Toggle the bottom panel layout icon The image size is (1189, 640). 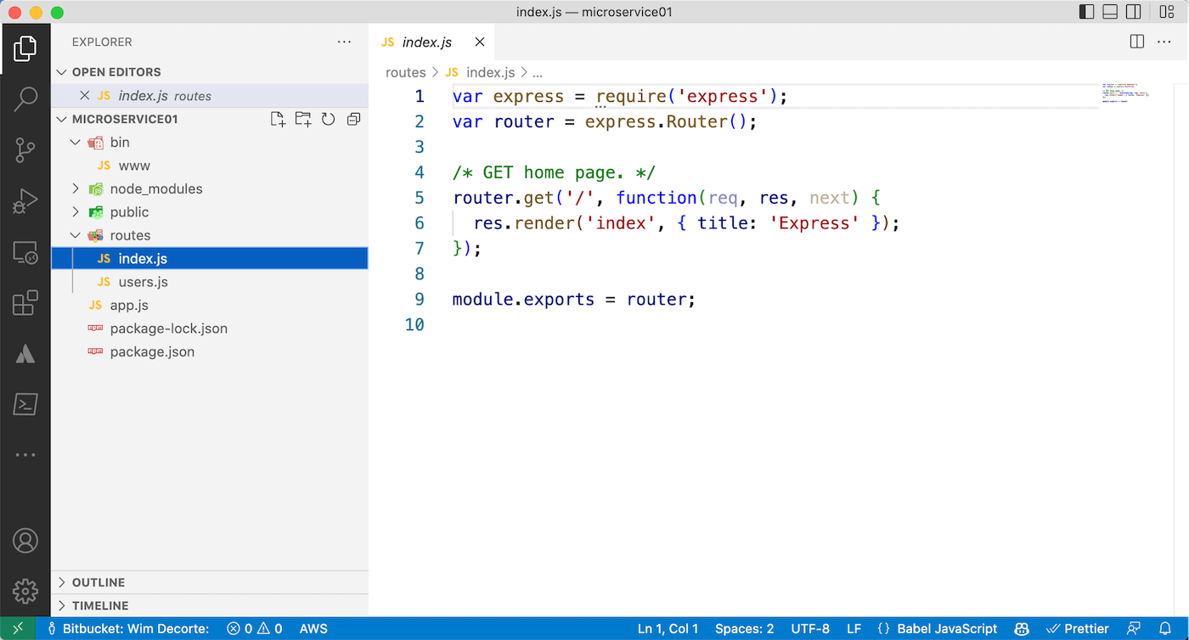pos(1110,12)
